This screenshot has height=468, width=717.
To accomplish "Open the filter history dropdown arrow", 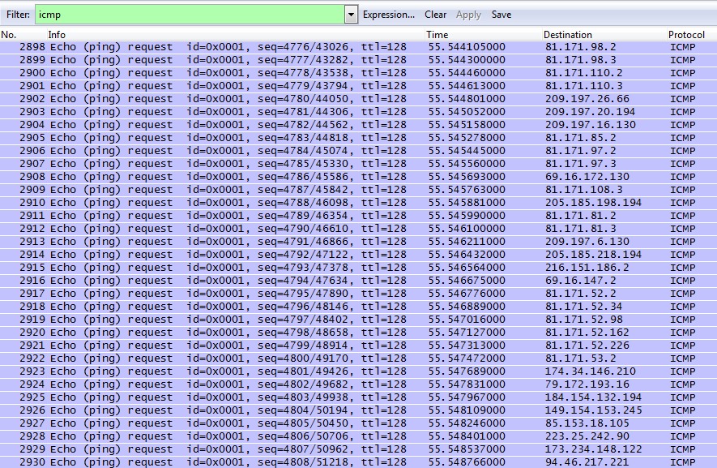I will pos(351,15).
